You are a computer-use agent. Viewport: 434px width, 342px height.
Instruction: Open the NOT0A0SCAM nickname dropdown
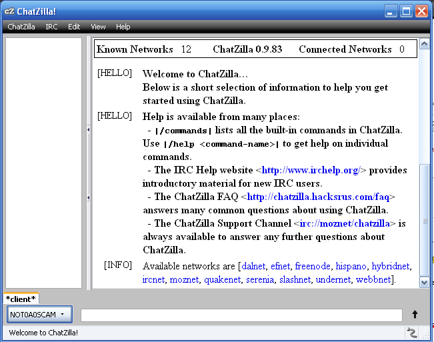(39, 314)
